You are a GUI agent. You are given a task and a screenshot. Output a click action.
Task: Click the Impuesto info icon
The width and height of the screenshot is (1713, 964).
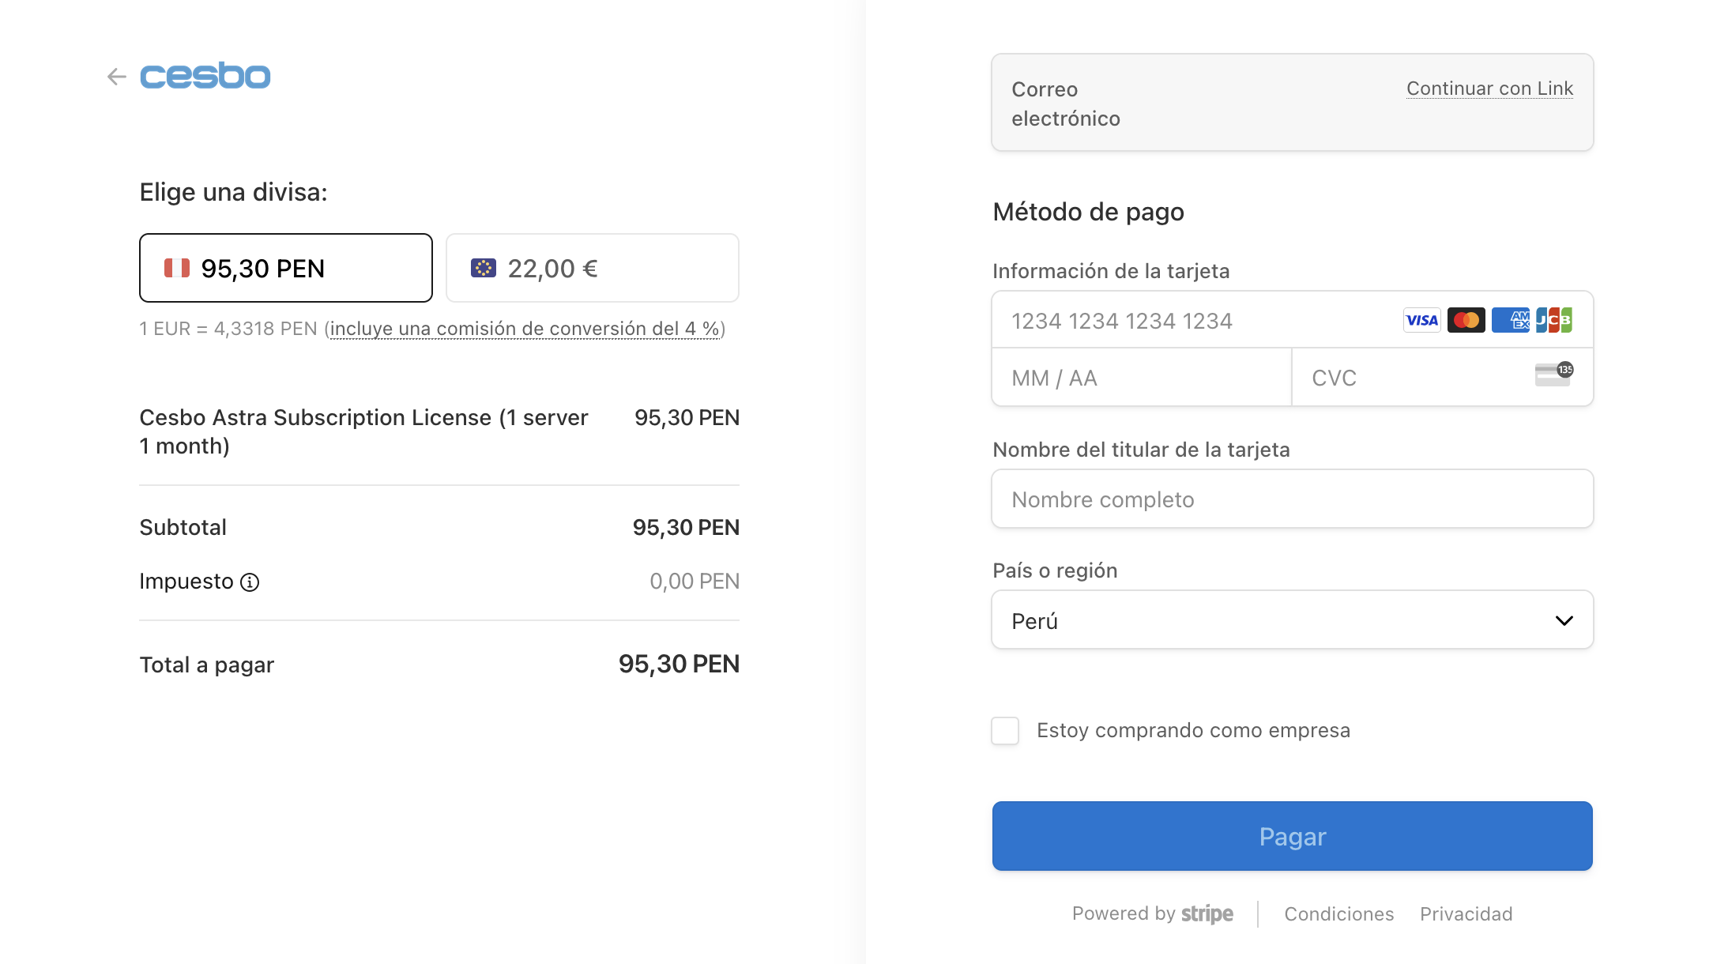(x=250, y=582)
